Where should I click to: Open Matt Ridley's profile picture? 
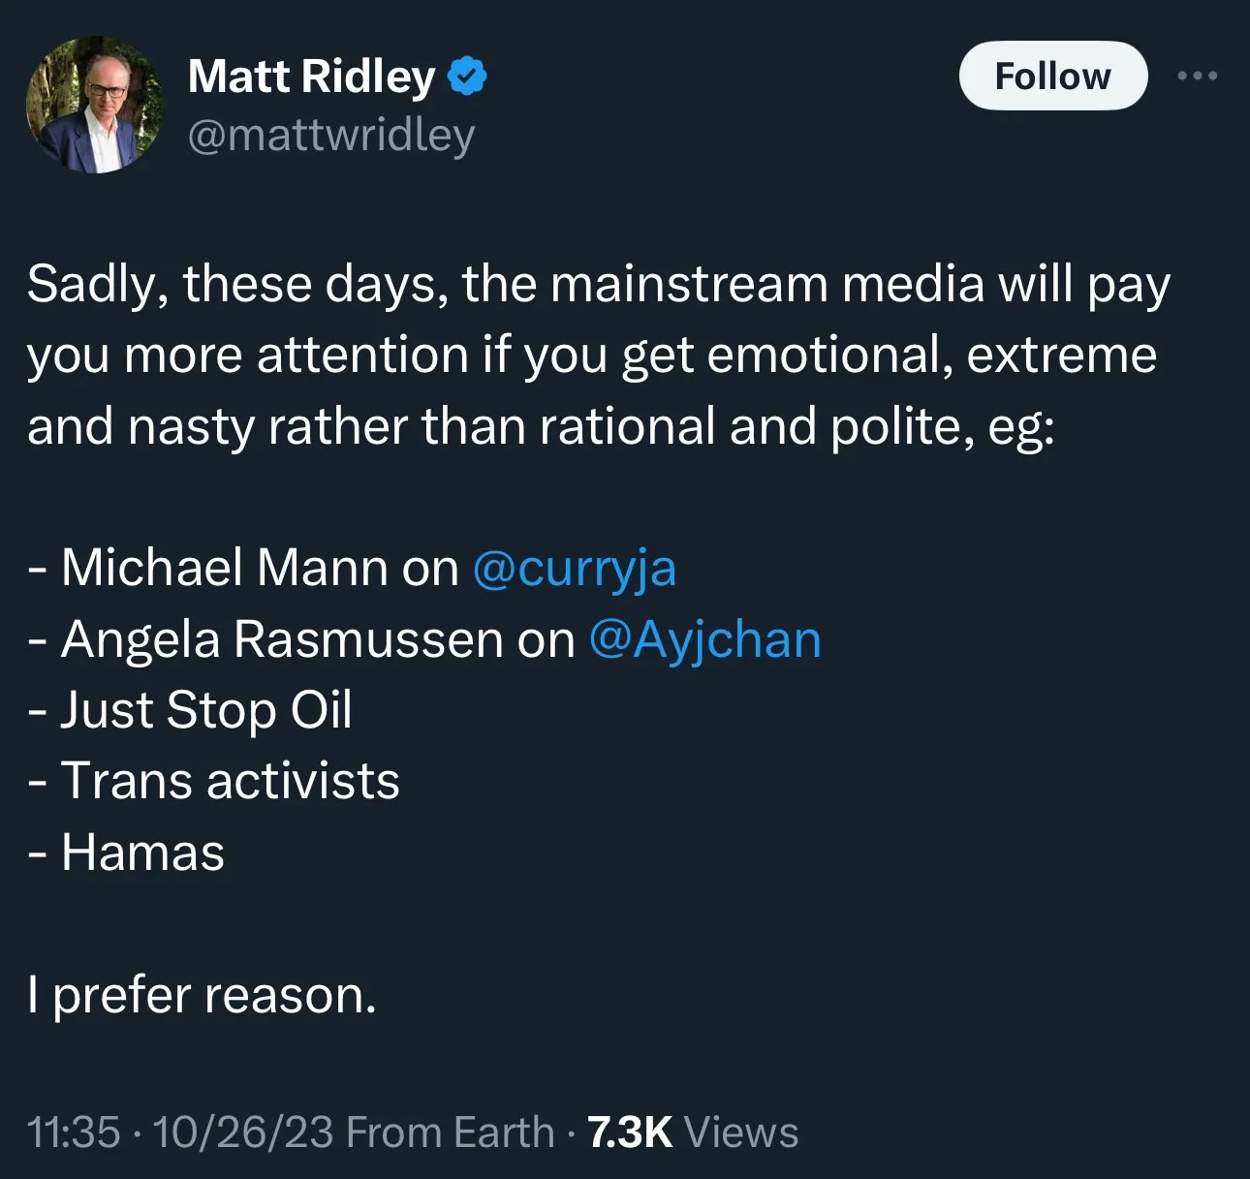tap(94, 105)
